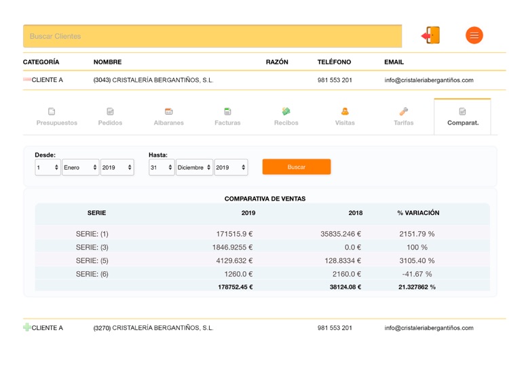Click the (3043) CRISTALERÍA BERGANTIÑOS name

153,80
